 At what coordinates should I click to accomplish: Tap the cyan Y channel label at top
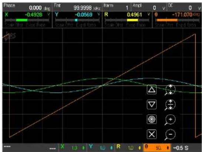pyautogui.click(x=57, y=14)
